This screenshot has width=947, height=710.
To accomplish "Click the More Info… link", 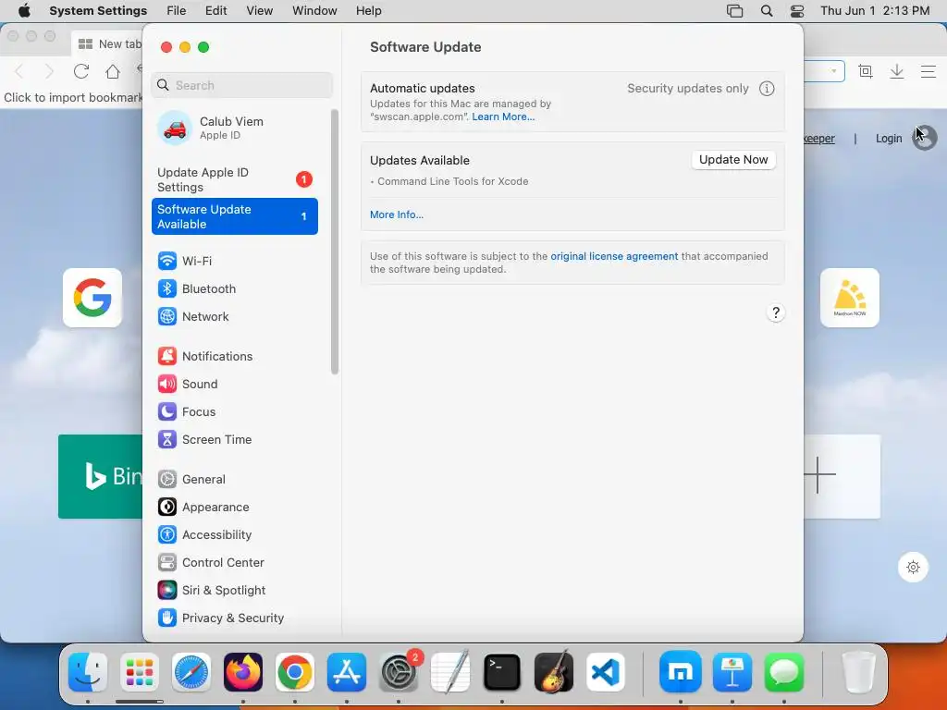I will [x=397, y=214].
